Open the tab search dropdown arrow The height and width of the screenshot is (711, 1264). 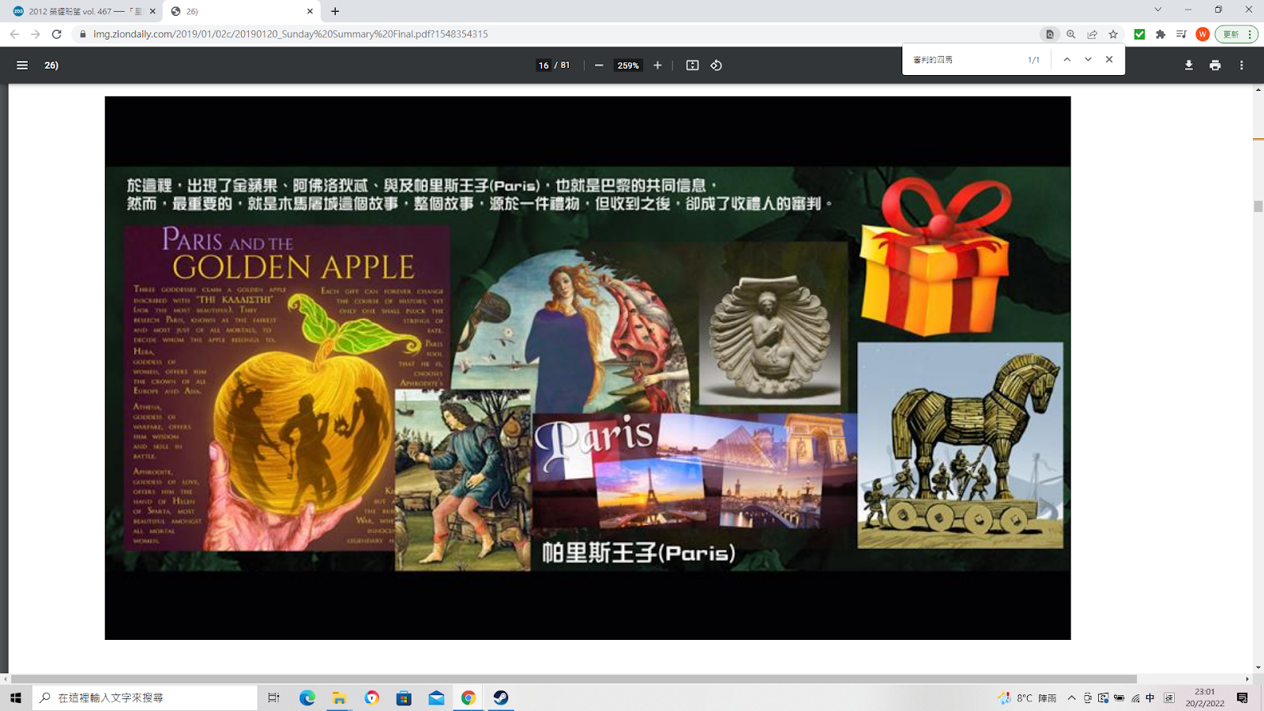(1157, 9)
